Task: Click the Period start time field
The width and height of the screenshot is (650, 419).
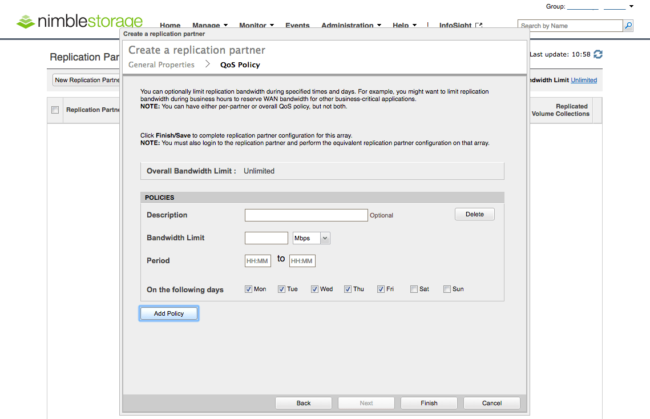Action: [257, 261]
